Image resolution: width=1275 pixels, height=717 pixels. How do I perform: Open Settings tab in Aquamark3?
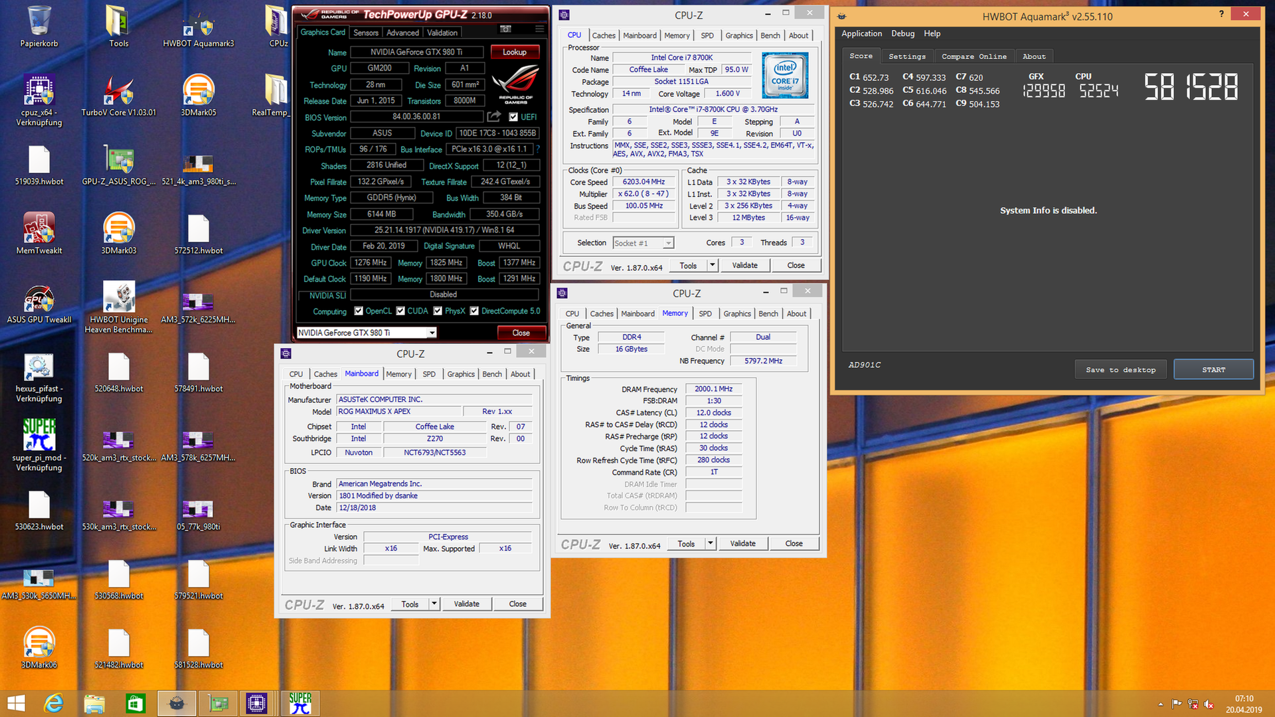907,56
